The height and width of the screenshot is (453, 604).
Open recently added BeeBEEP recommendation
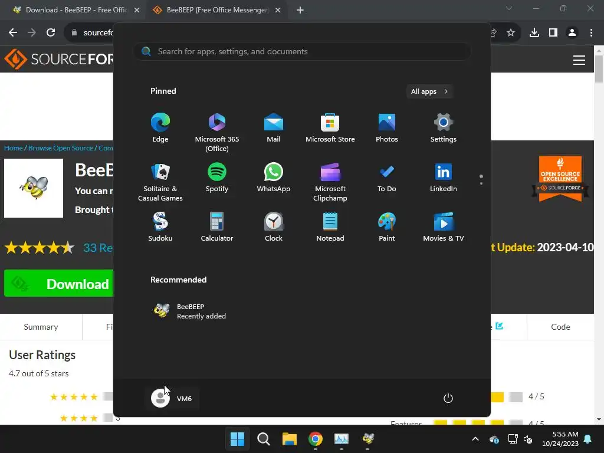tap(190, 311)
